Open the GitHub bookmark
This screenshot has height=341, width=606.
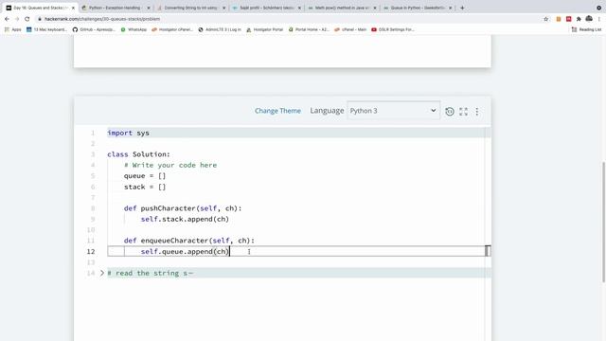(94, 29)
